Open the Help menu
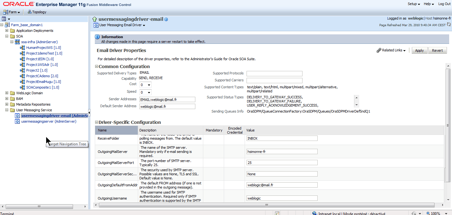The height and width of the screenshot is (215, 452). click(429, 4)
